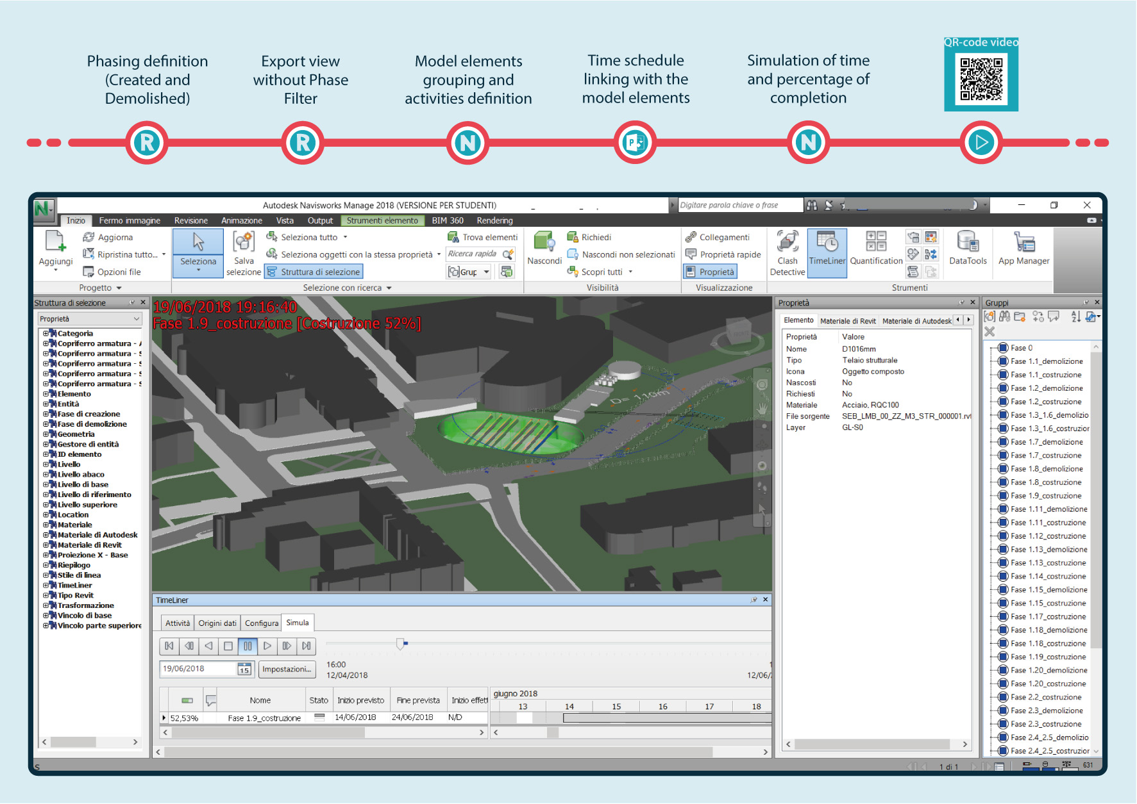Play the simulation forward
1137x804 pixels.
click(267, 646)
